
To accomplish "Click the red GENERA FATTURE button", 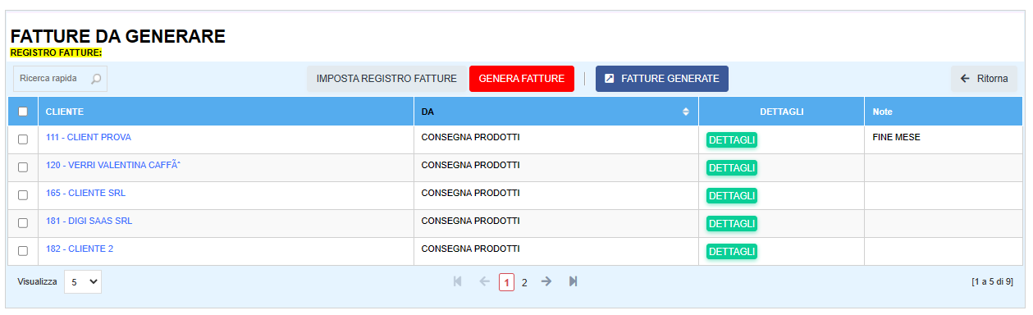I will point(522,79).
